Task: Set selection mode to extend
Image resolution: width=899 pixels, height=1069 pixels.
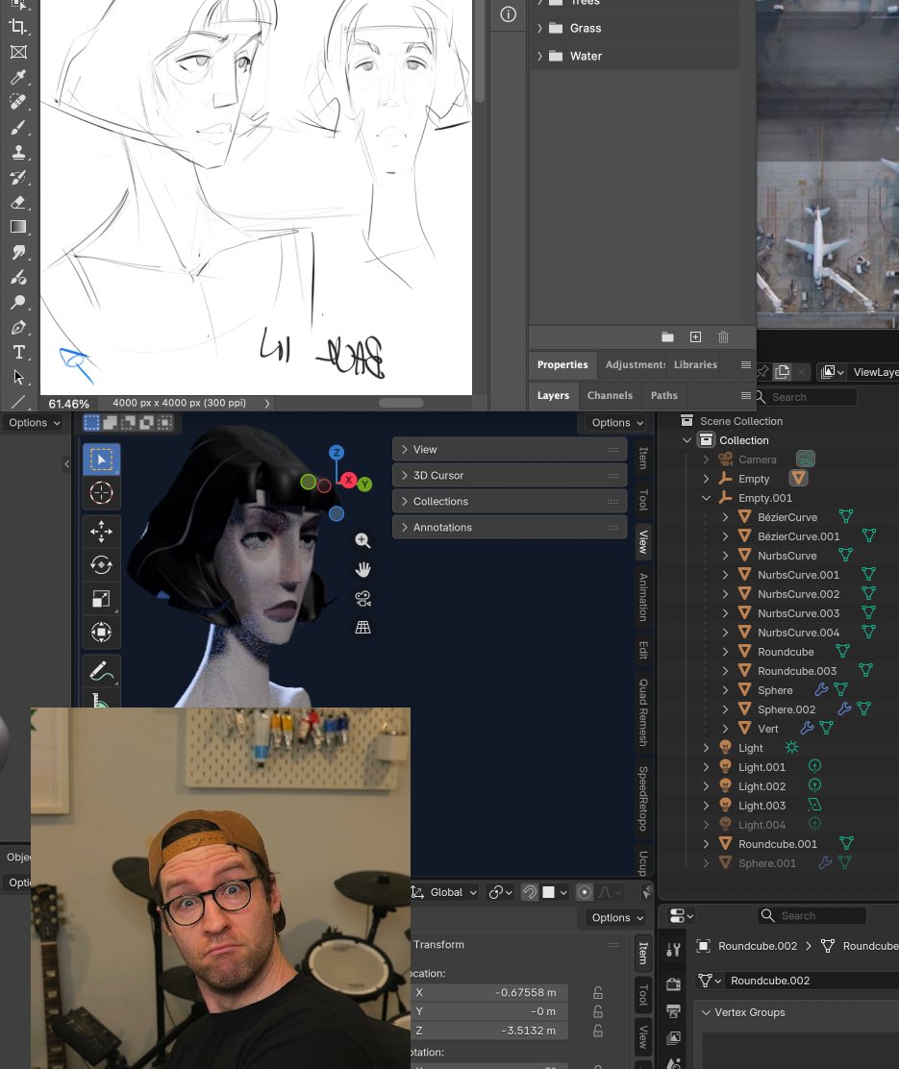Action: tap(110, 423)
